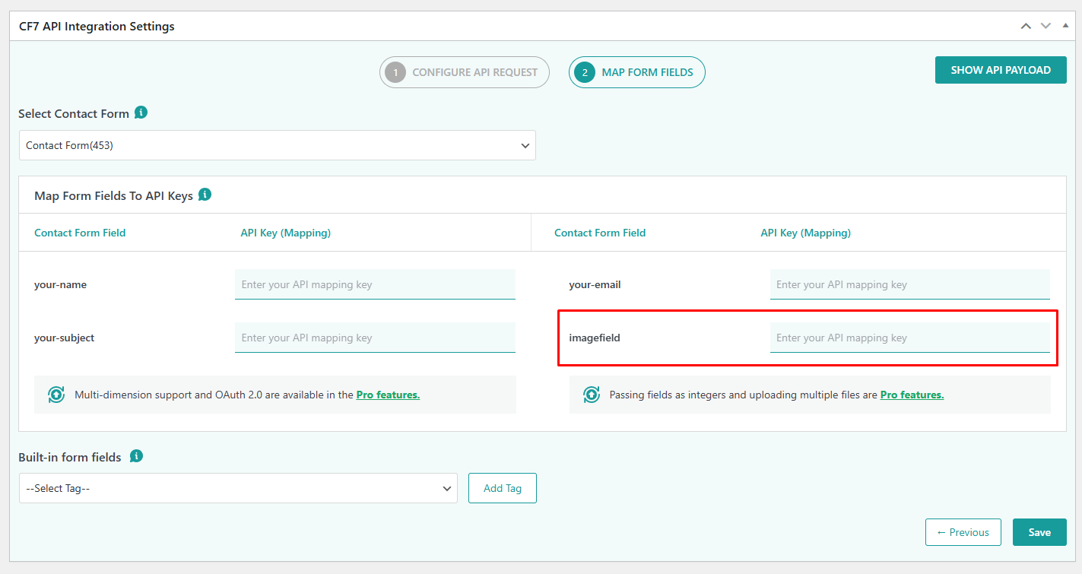Open the Contact Form(453) dropdown
Image resolution: width=1082 pixels, height=574 pixels.
277,145
